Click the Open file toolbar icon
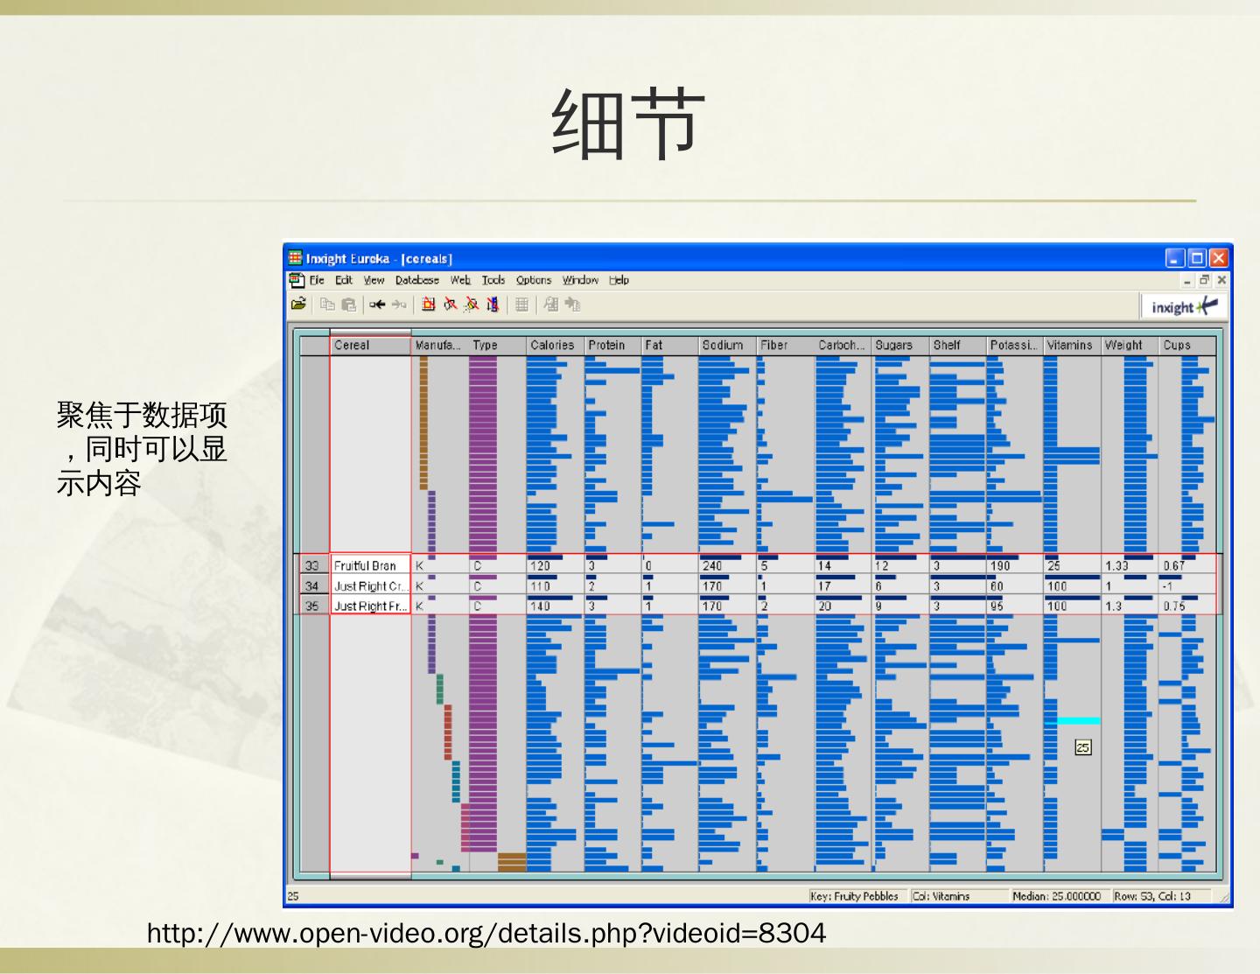 [298, 305]
